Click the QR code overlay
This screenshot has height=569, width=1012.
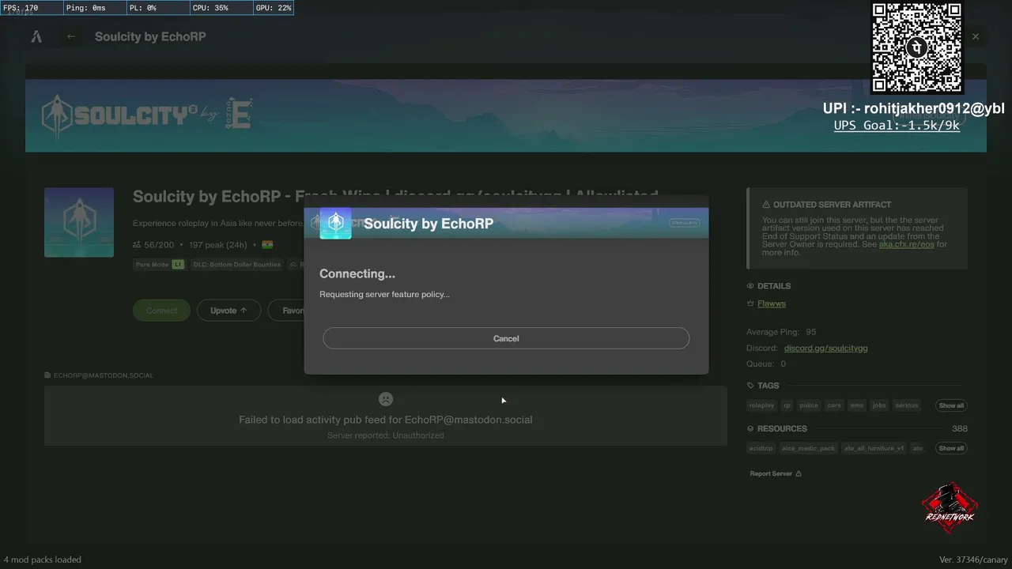click(x=917, y=47)
